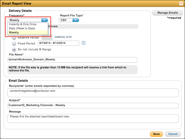Click the Subject input field

coord(93,106)
